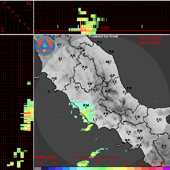Image resolution: width=170 pixels, height=170 pixels.
Task: Click the '17' height axis label
Action: pos(4,3)
